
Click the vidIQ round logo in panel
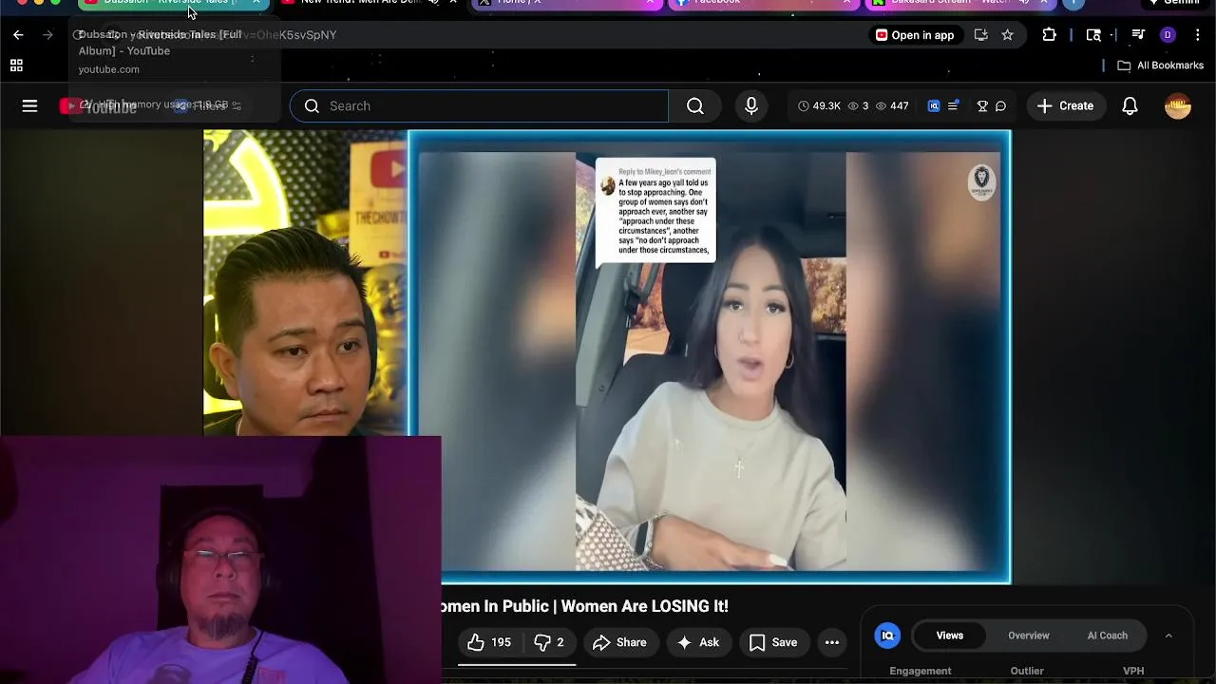click(x=887, y=636)
